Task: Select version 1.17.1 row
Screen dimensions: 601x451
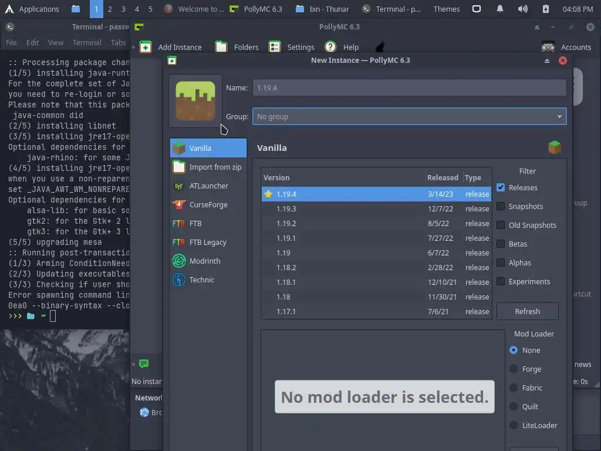Action: [x=376, y=311]
